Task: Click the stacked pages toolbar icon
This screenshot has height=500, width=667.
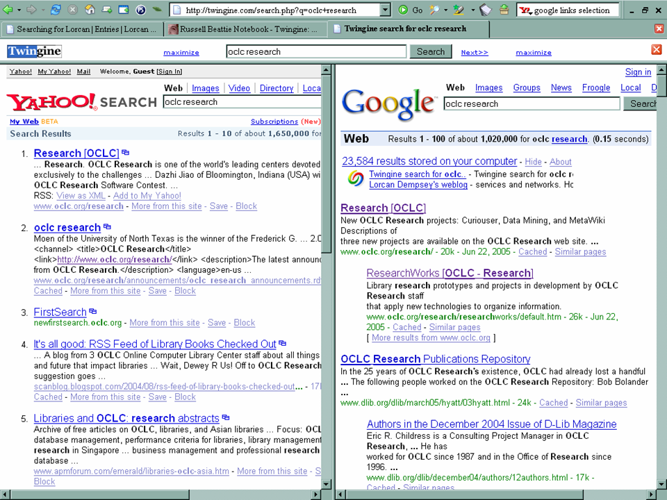Action: (x=486, y=10)
